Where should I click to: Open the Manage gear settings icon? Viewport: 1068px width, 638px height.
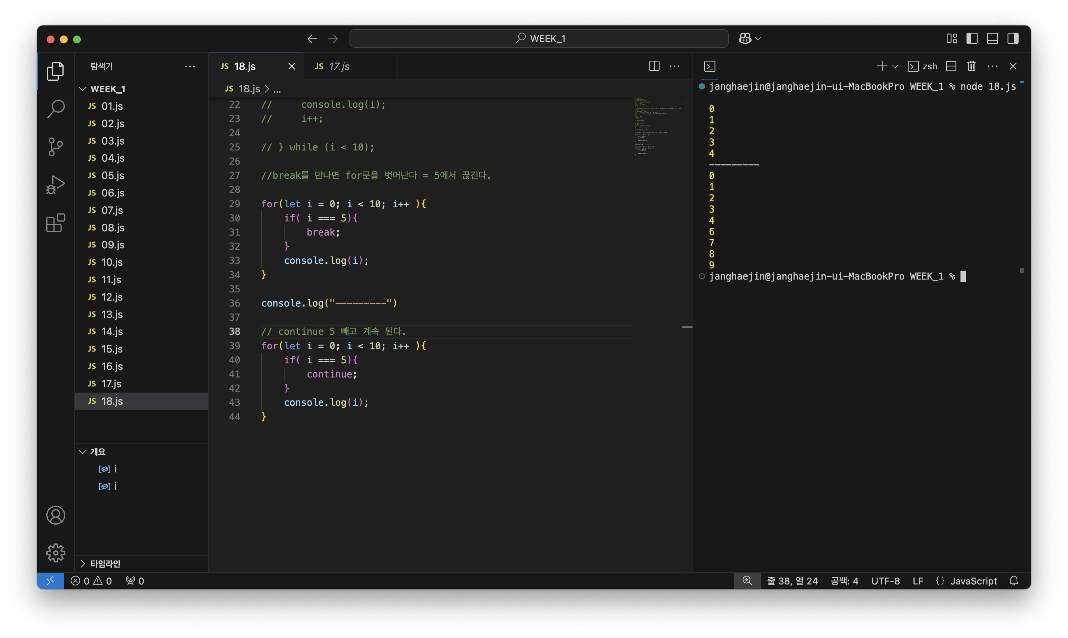point(56,553)
